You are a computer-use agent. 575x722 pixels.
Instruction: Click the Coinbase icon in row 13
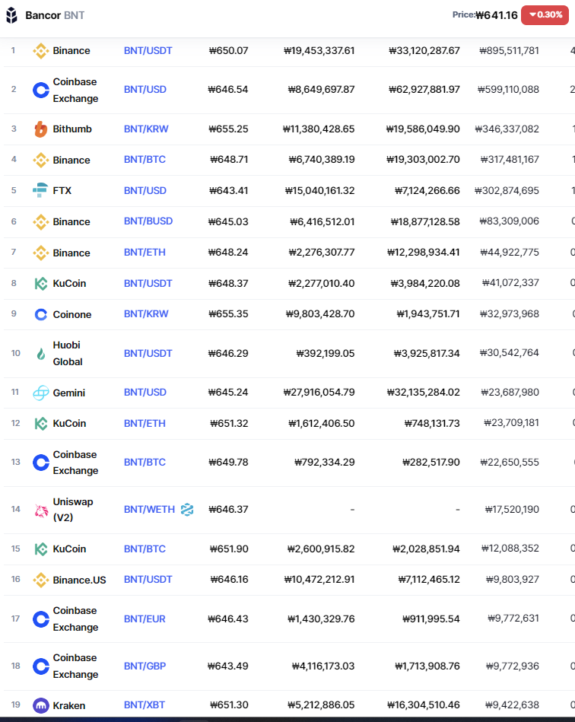pyautogui.click(x=41, y=463)
